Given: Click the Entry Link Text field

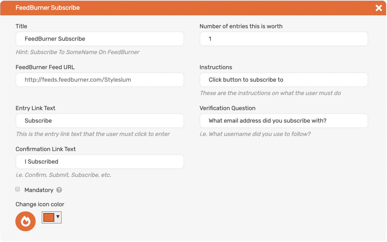Looking at the screenshot, I should pos(100,121).
